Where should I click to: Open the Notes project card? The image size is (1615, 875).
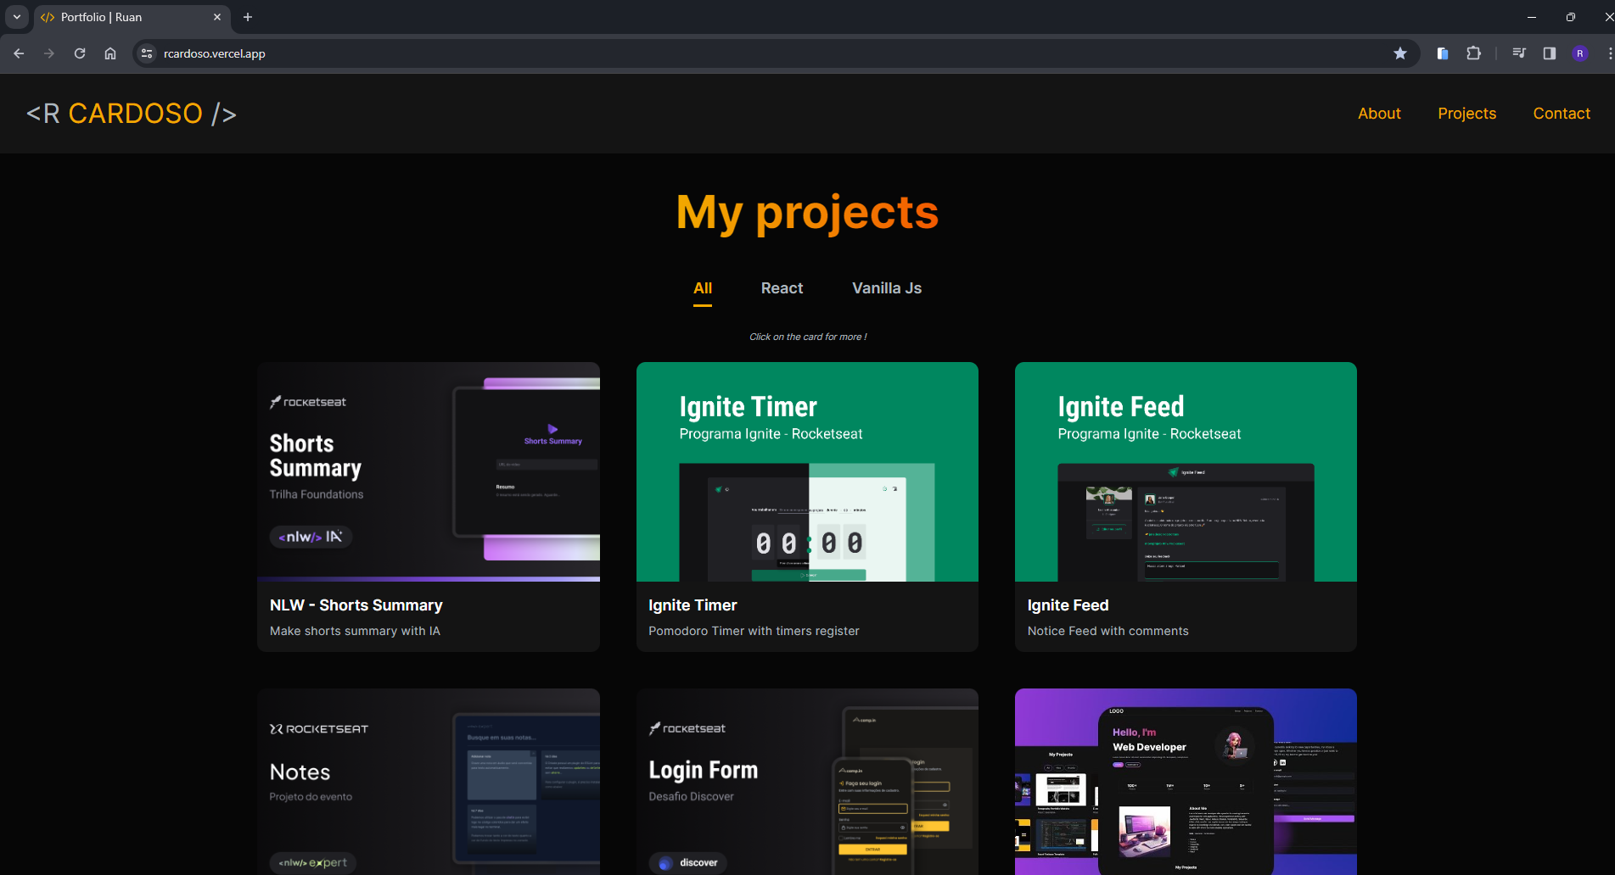(x=429, y=782)
